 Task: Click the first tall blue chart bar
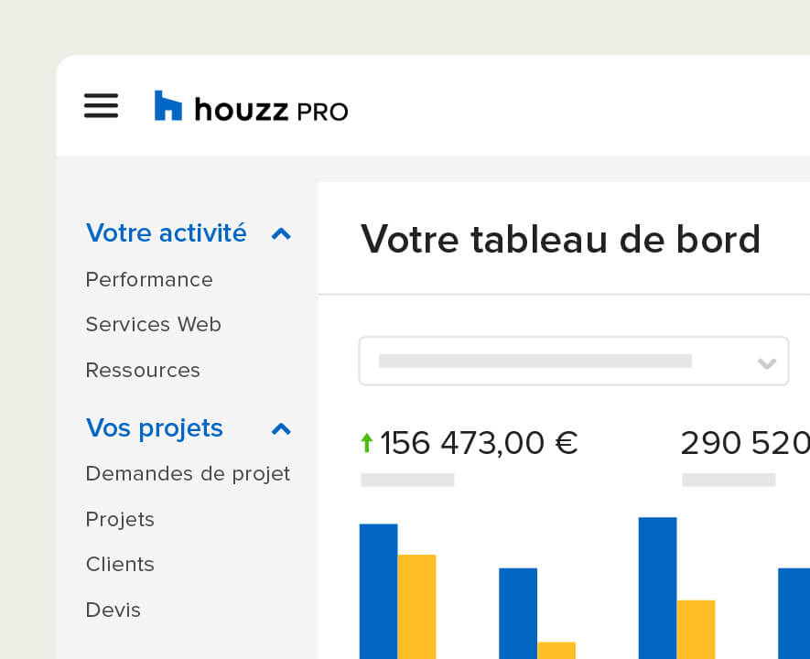click(x=379, y=591)
